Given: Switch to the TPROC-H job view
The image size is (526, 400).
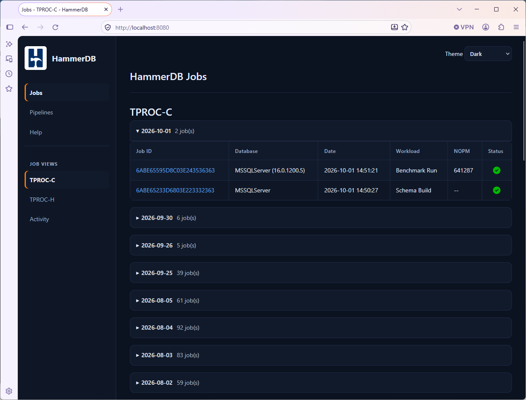Looking at the screenshot, I should click(67, 200).
